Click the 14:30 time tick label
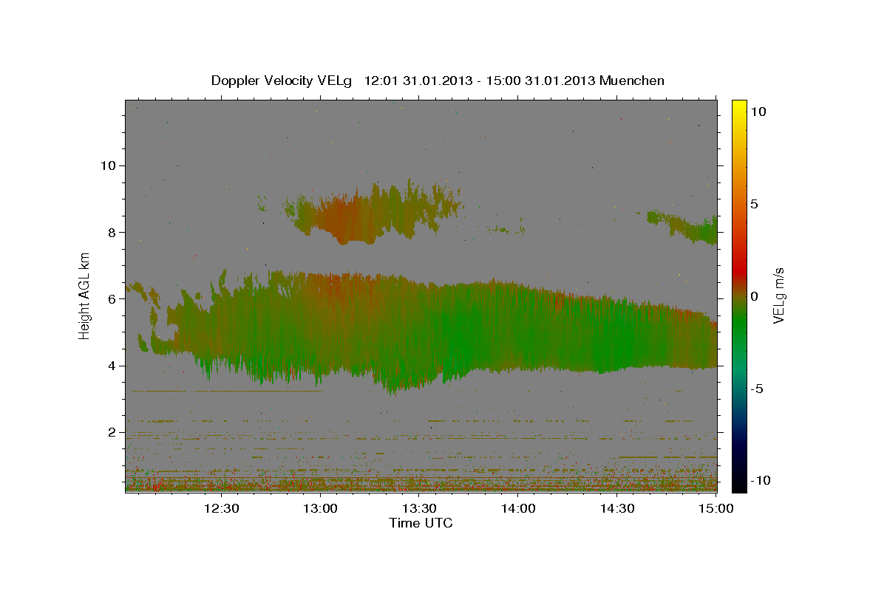 click(x=617, y=508)
